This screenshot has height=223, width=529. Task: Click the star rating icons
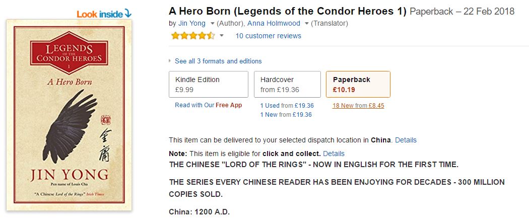193,36
